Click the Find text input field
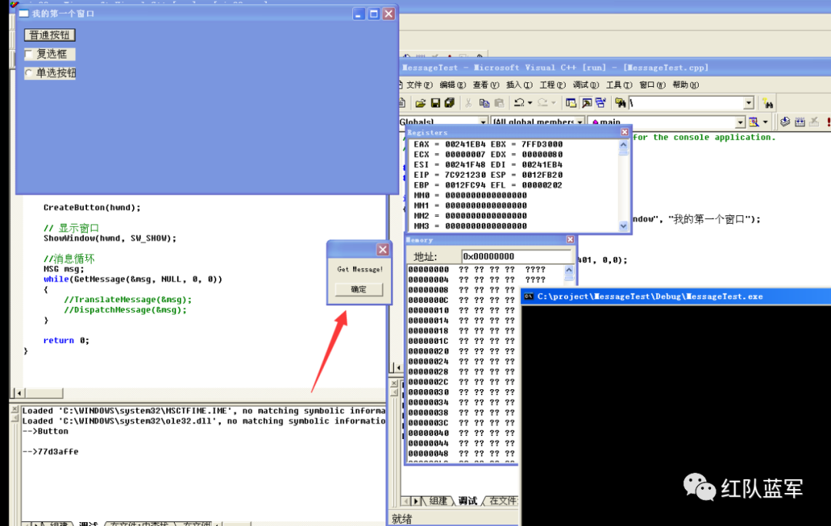 point(686,103)
